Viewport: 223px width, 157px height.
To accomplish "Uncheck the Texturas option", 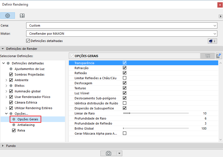I will point(125,88).
